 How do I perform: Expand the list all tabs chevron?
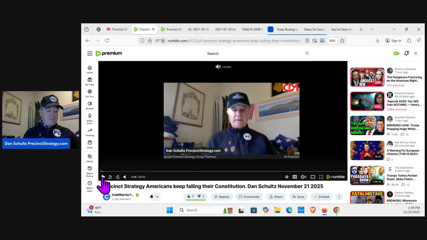(372, 29)
